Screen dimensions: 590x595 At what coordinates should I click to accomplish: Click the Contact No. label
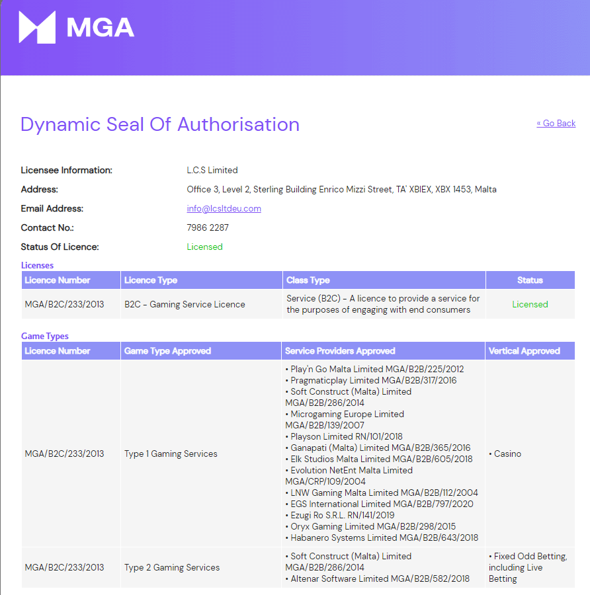point(47,227)
